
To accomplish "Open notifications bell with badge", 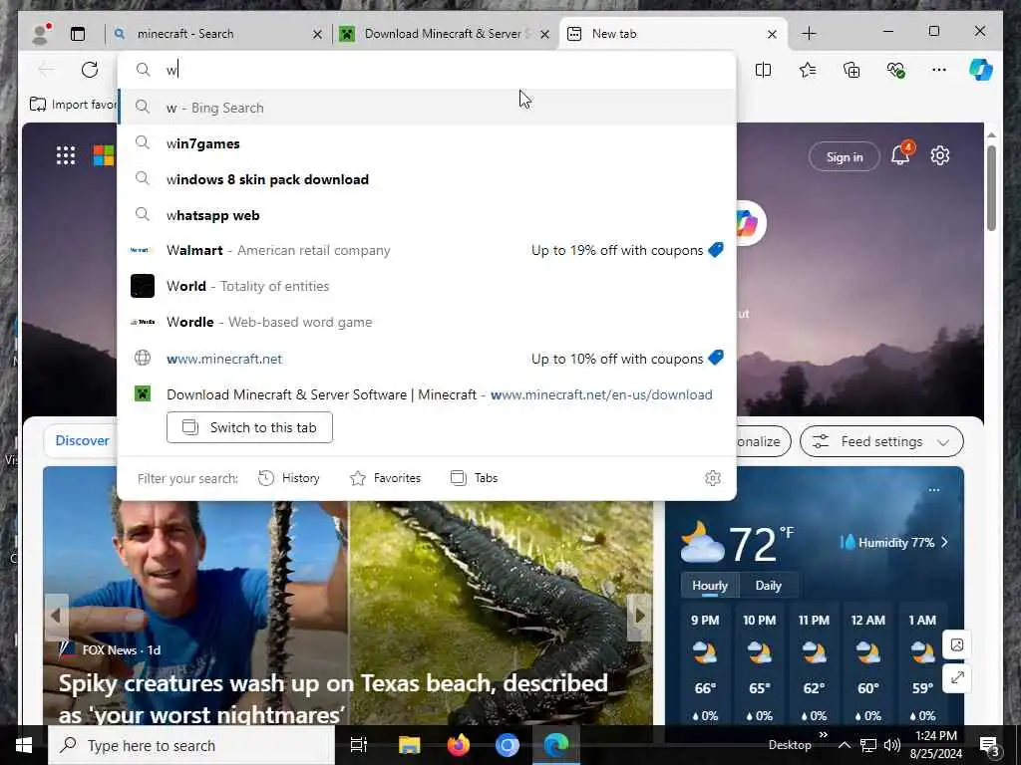I will click(901, 154).
